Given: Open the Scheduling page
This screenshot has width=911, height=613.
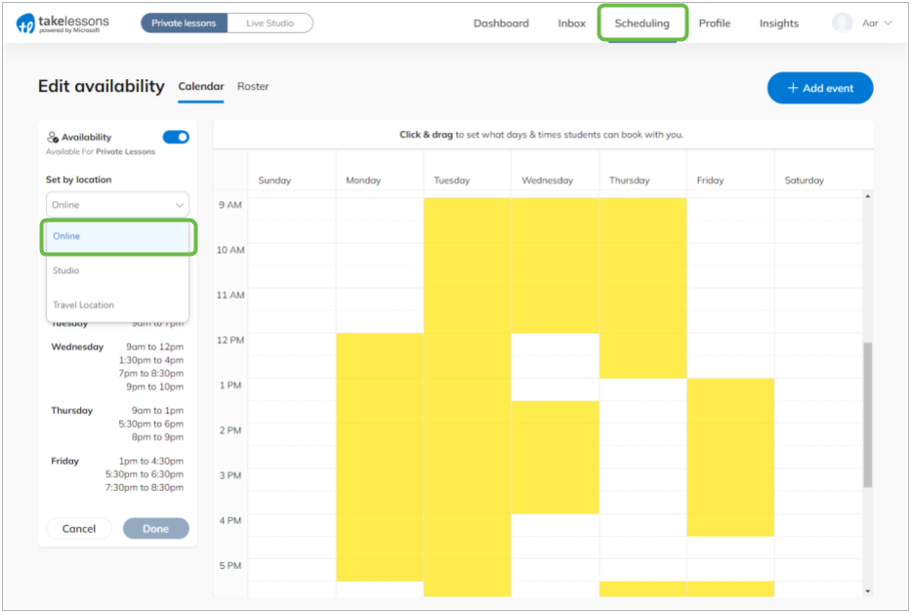Looking at the screenshot, I should click(642, 23).
